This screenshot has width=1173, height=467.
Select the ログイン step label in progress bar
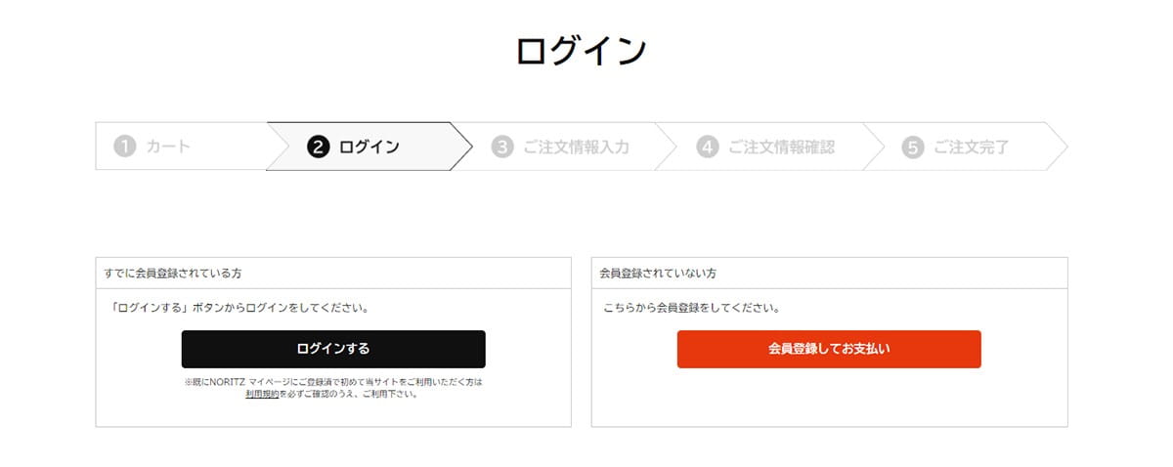click(369, 148)
